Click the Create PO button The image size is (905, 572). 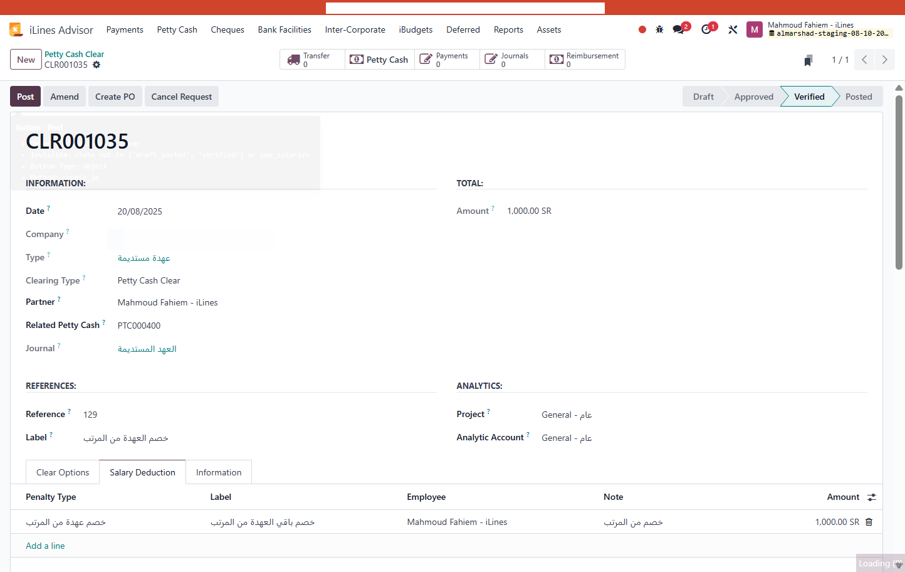pos(115,97)
